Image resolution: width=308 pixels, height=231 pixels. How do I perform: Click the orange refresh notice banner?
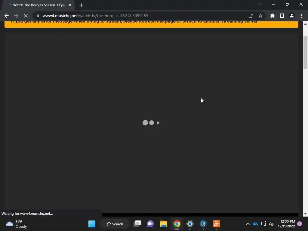(x=151, y=24)
